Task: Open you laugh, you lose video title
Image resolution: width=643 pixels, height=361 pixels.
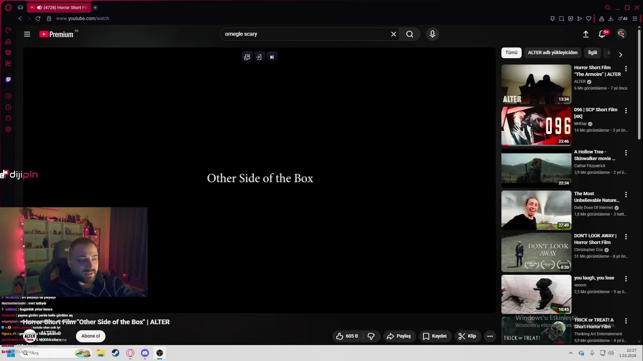Action: tap(594, 278)
